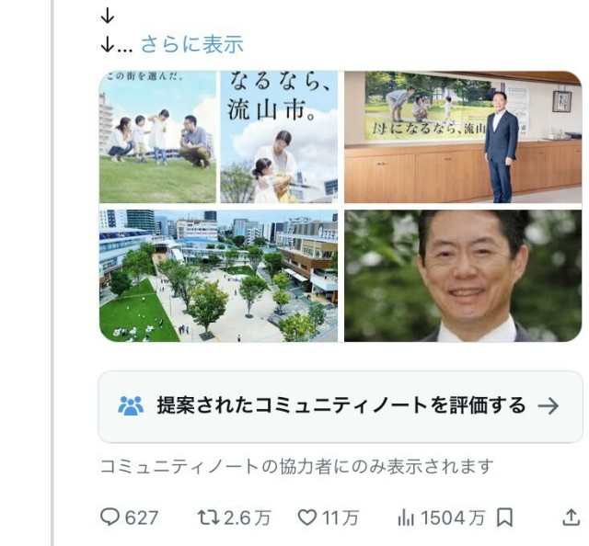Click the right arrow on community note banner
This screenshot has width=589, height=546.
pyautogui.click(x=549, y=406)
